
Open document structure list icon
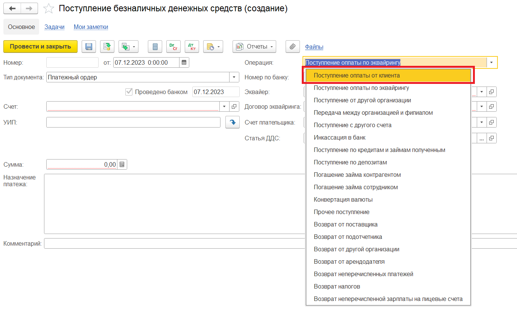pos(155,47)
